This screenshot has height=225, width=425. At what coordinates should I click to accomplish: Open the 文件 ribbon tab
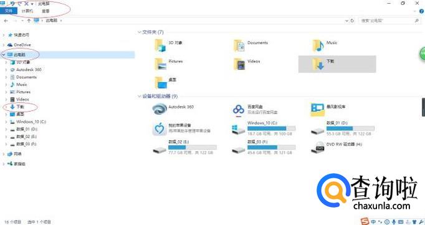pos(8,11)
